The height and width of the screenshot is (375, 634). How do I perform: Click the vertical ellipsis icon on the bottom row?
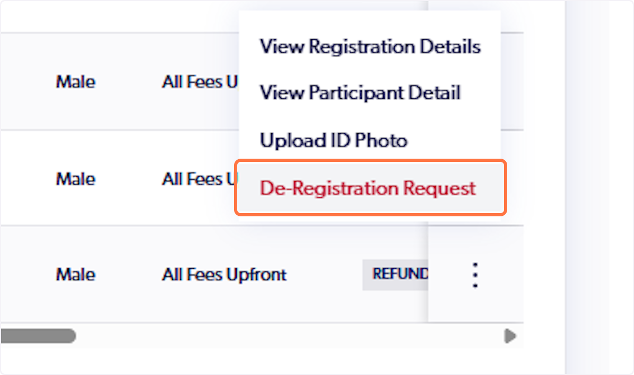(475, 275)
